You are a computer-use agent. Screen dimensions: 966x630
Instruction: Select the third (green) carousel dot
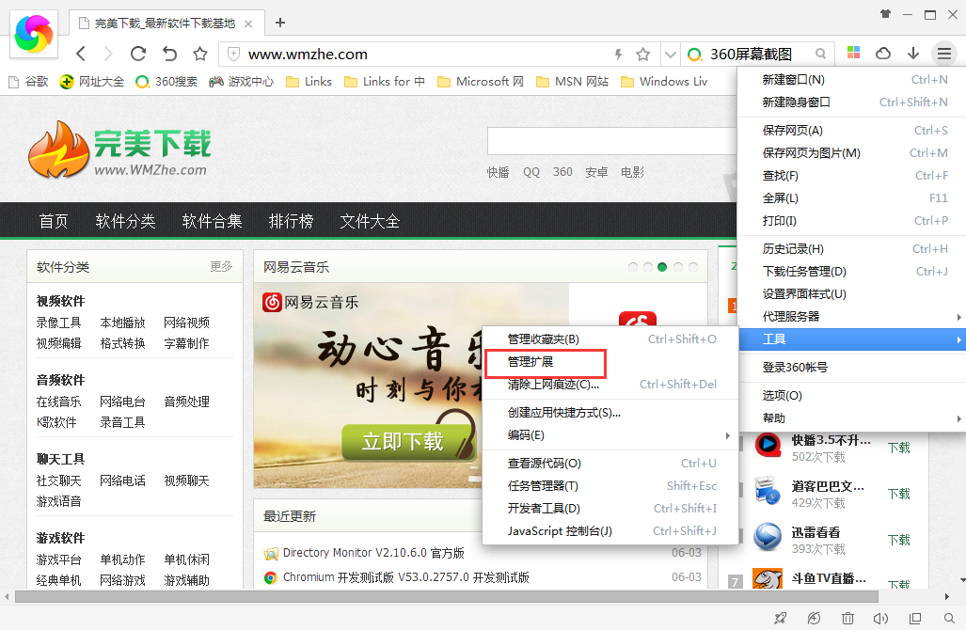[662, 267]
